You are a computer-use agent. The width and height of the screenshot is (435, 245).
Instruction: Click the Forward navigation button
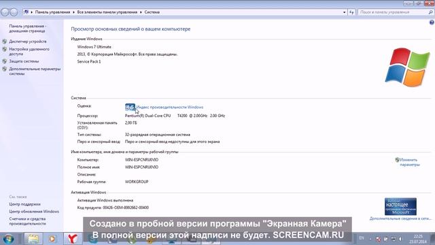click(x=14, y=12)
